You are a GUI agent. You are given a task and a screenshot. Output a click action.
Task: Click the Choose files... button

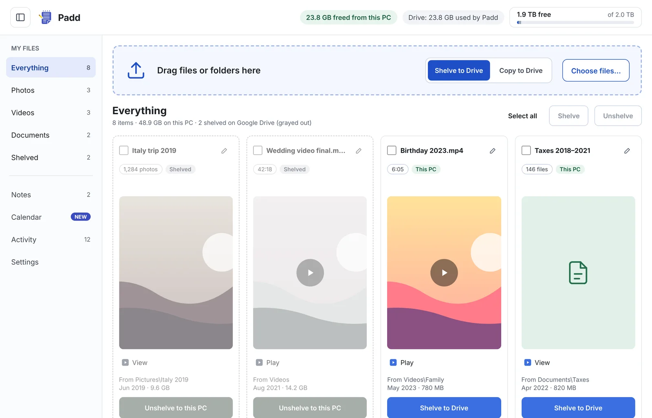[x=596, y=71]
